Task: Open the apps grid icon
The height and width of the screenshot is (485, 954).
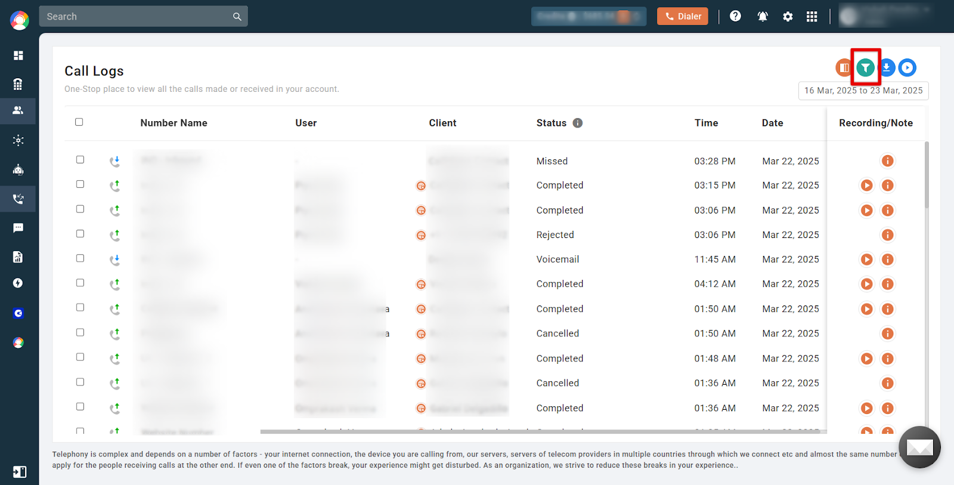Action: [811, 17]
